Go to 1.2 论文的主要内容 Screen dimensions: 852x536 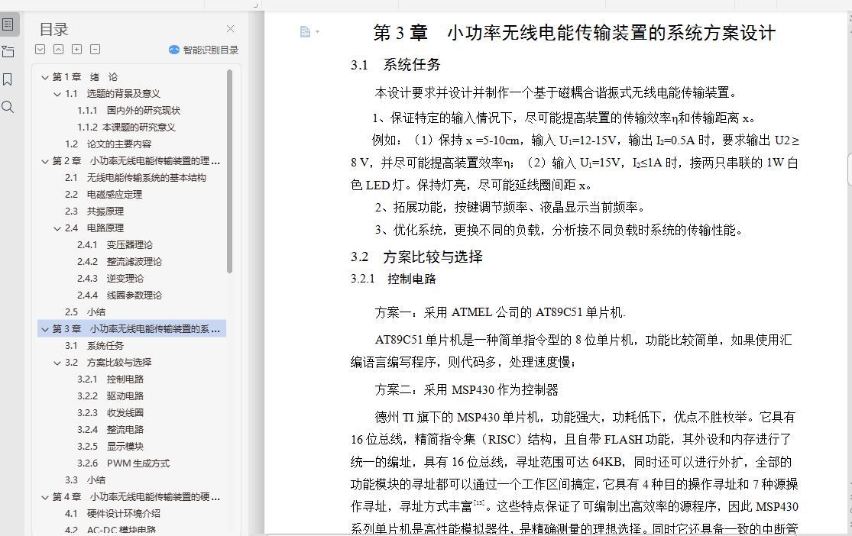[109, 144]
